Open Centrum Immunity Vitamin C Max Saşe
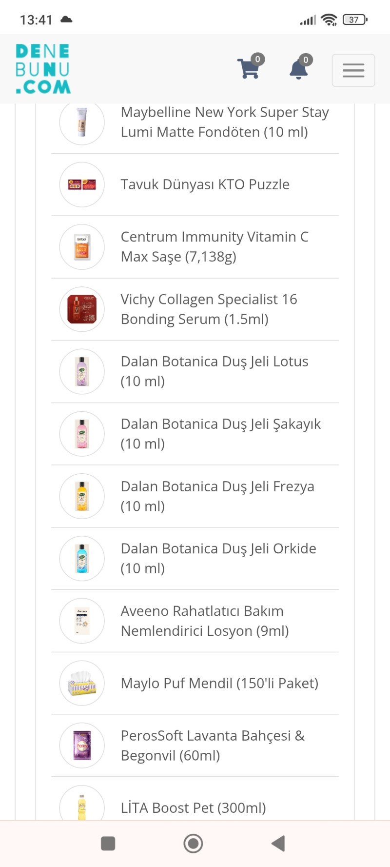Viewport: 390px width, 867px height. click(x=214, y=246)
